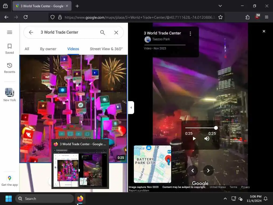
Task: Open the Firefox application menu
Action: [267, 17]
